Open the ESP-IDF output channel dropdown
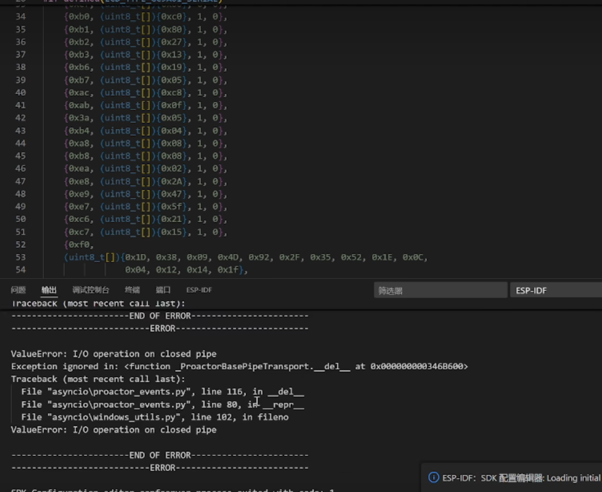 pyautogui.click(x=556, y=290)
